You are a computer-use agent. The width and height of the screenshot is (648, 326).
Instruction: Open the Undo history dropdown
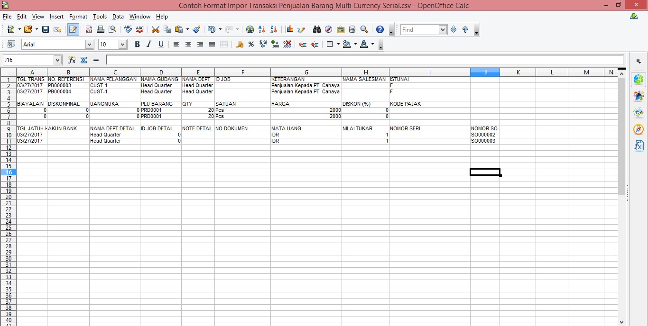(220, 29)
